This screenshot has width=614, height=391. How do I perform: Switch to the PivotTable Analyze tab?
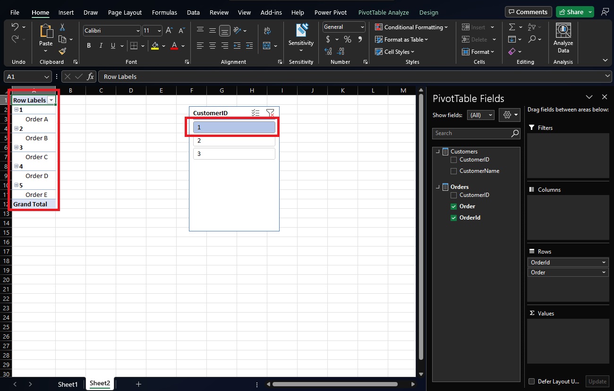pos(384,12)
